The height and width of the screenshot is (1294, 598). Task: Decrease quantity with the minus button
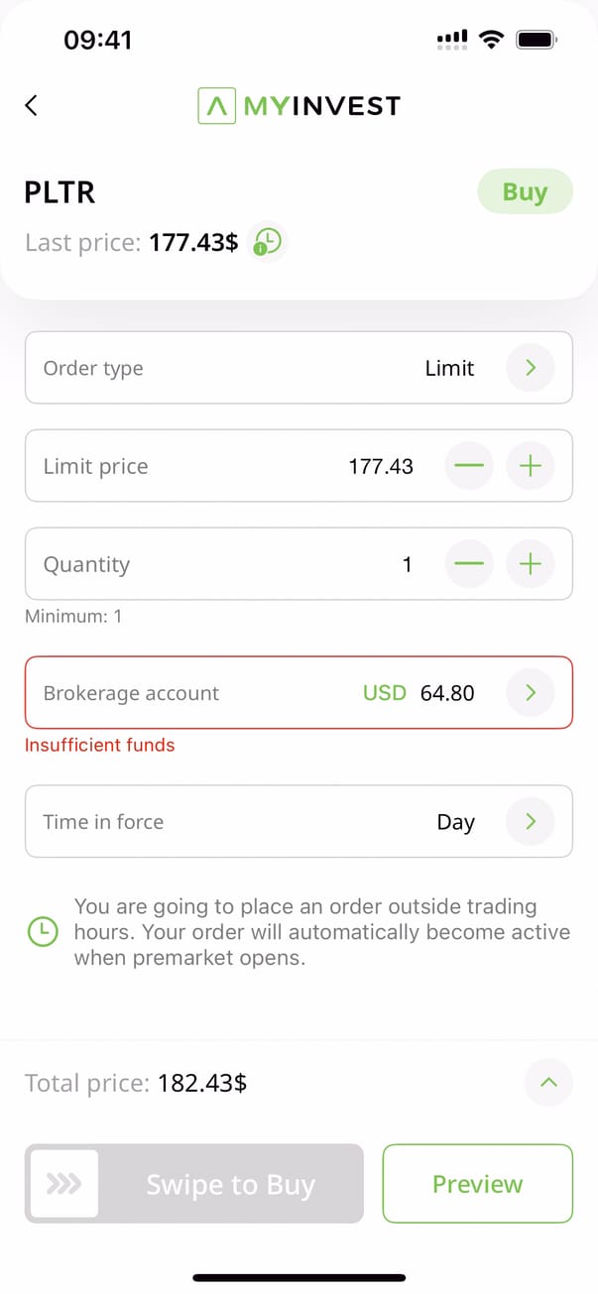pos(469,564)
